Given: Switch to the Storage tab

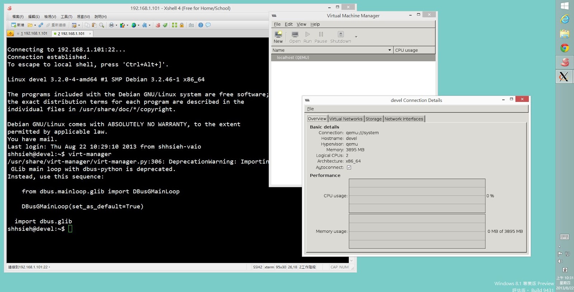Looking at the screenshot, I should tap(373, 119).
